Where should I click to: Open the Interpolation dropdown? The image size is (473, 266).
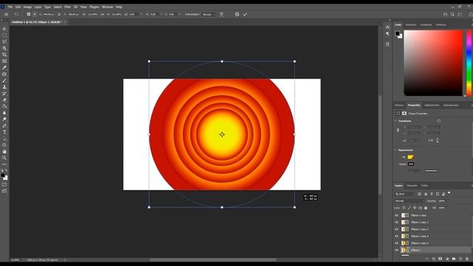(209, 14)
